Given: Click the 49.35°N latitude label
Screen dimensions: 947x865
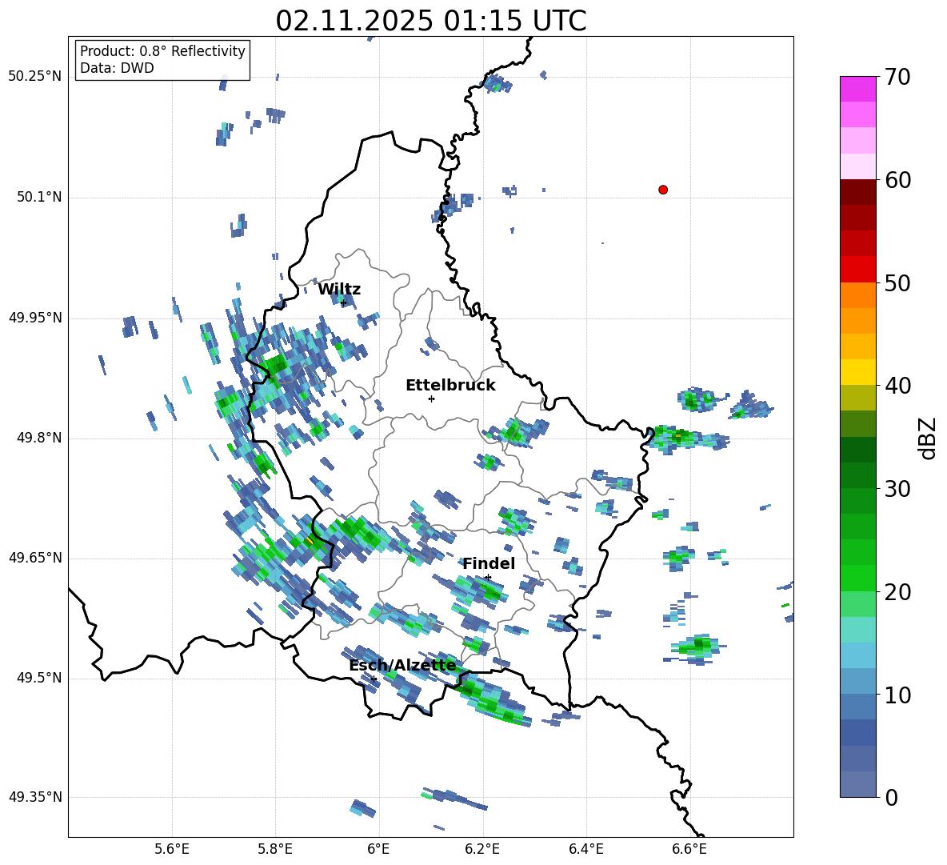Looking at the screenshot, I should (35, 797).
